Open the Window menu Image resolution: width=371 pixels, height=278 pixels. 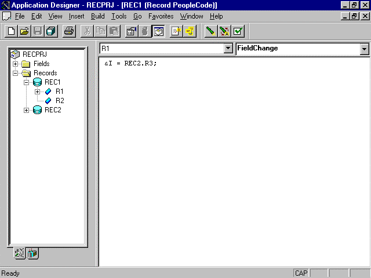192,16
